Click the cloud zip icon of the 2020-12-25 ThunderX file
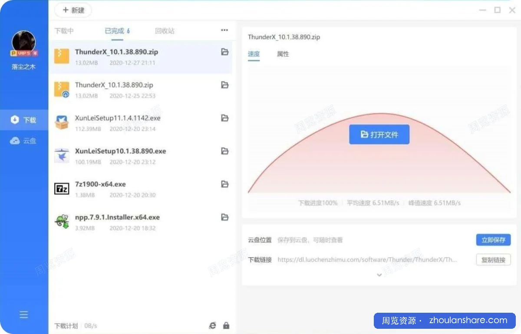The height and width of the screenshot is (334, 521). pyautogui.click(x=62, y=89)
